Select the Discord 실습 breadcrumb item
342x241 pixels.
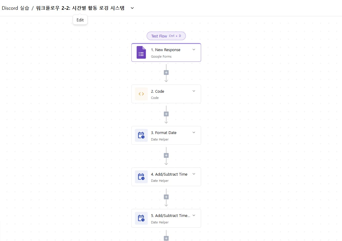coord(15,8)
